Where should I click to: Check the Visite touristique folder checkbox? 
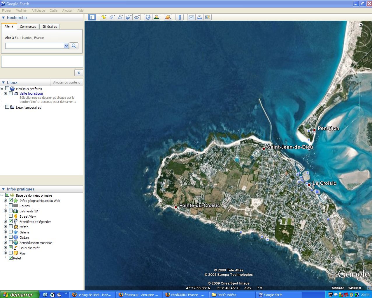11,93
